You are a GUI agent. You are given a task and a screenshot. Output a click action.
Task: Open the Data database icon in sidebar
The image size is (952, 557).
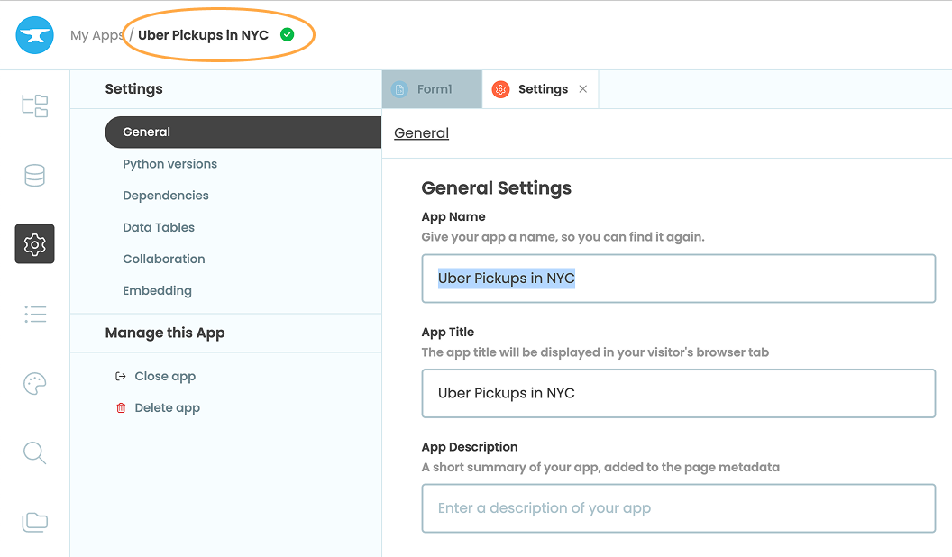pos(35,175)
